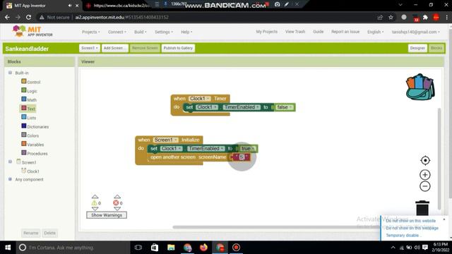Collapse the Built-in tree node
The image size is (452, 254).
[x=10, y=73]
